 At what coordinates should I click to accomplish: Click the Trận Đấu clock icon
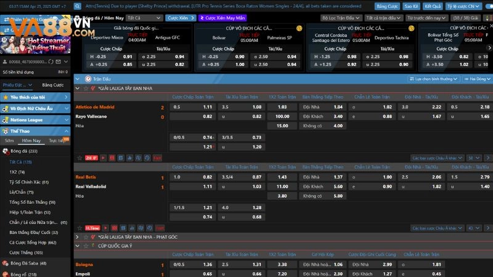pyautogui.click(x=88, y=79)
